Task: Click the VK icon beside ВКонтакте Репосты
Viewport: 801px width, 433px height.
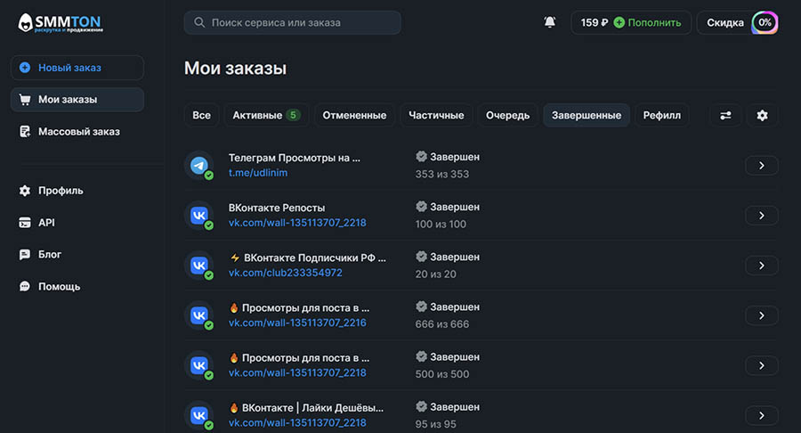Action: [199, 216]
